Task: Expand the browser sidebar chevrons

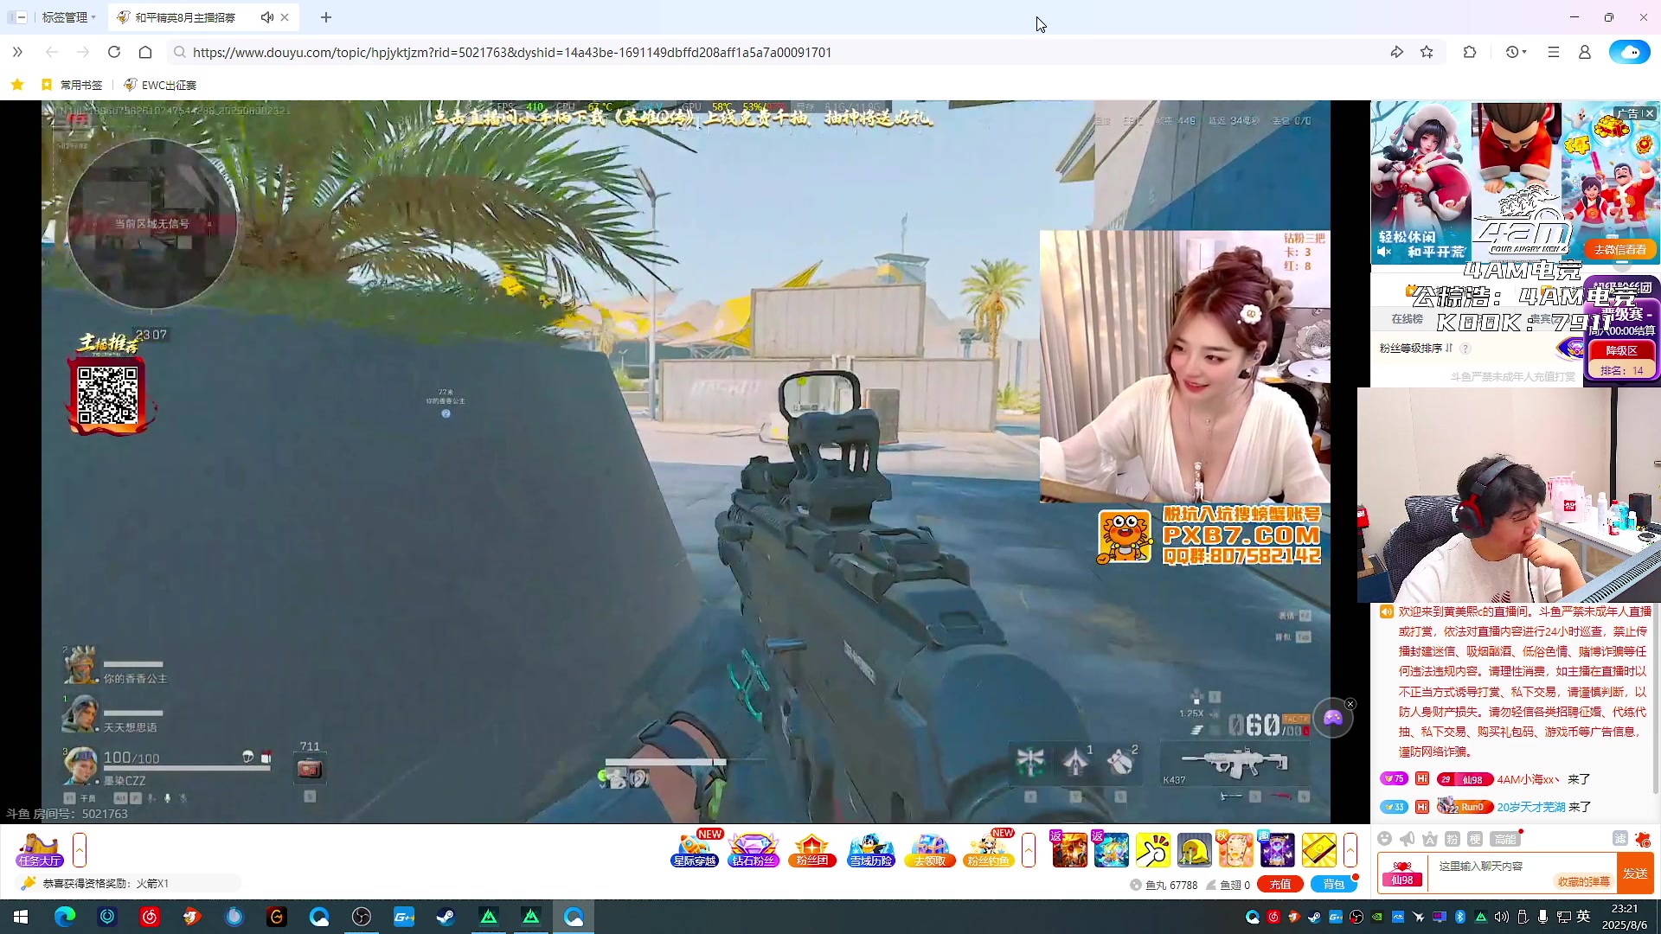Action: click(17, 52)
